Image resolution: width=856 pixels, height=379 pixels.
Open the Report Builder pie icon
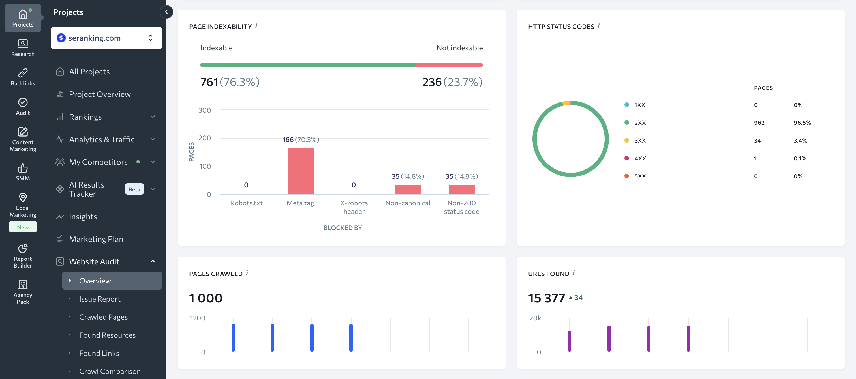click(23, 248)
